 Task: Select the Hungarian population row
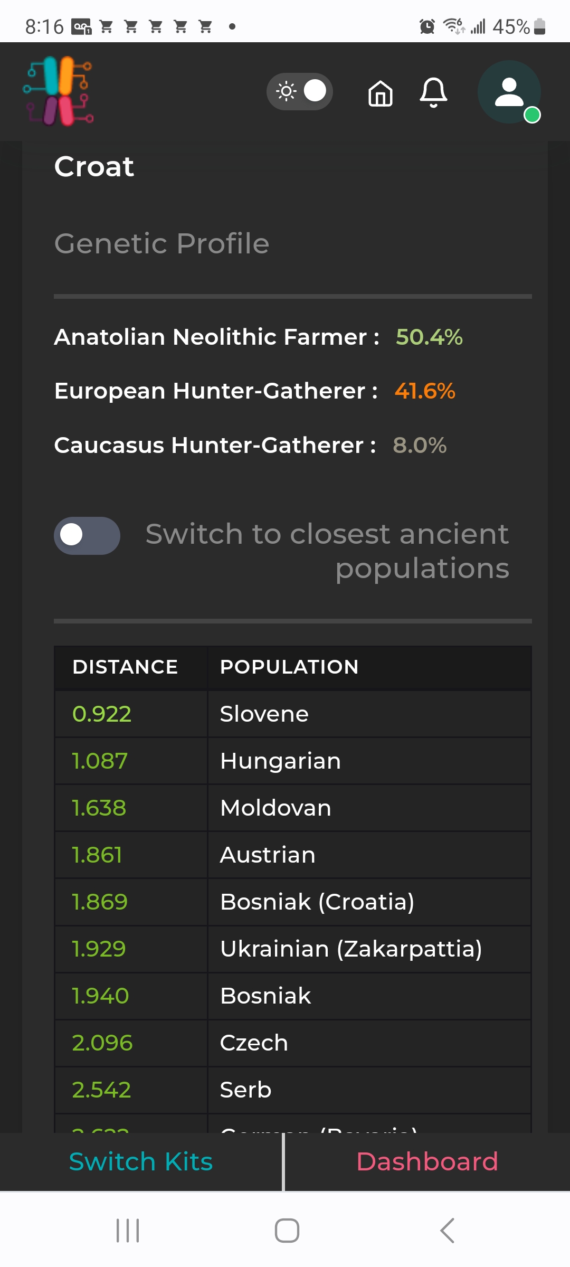(x=293, y=761)
